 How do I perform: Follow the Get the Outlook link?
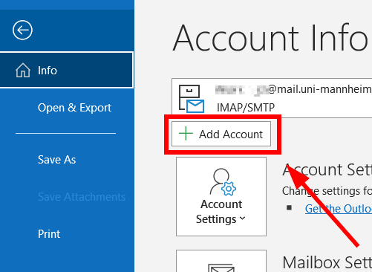click(x=339, y=209)
